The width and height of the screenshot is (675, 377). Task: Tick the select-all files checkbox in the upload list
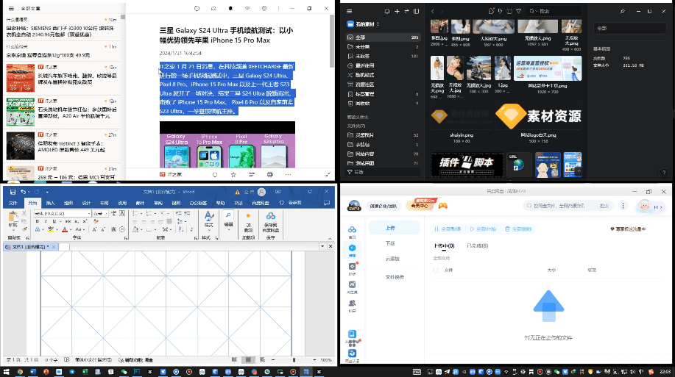tap(436, 270)
